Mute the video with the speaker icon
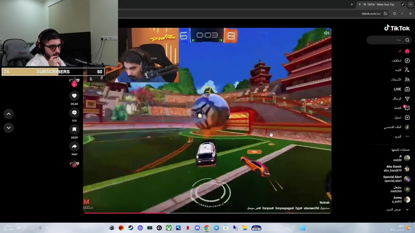The image size is (415, 233). click(327, 33)
